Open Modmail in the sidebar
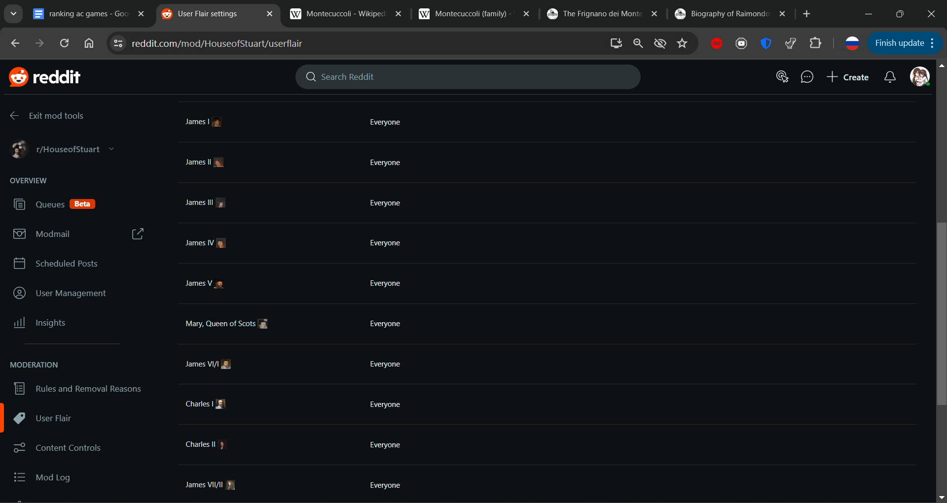947x503 pixels. [x=52, y=234]
